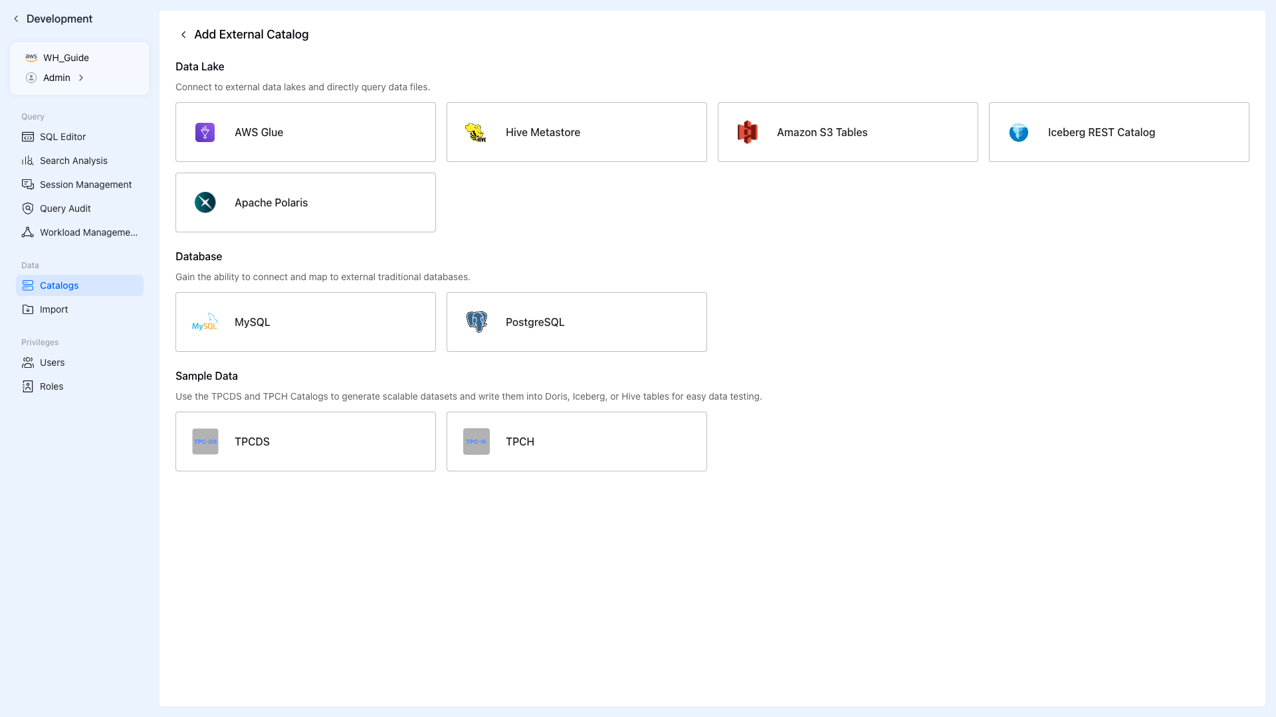
Task: Open the Roles section
Action: pyautogui.click(x=51, y=386)
